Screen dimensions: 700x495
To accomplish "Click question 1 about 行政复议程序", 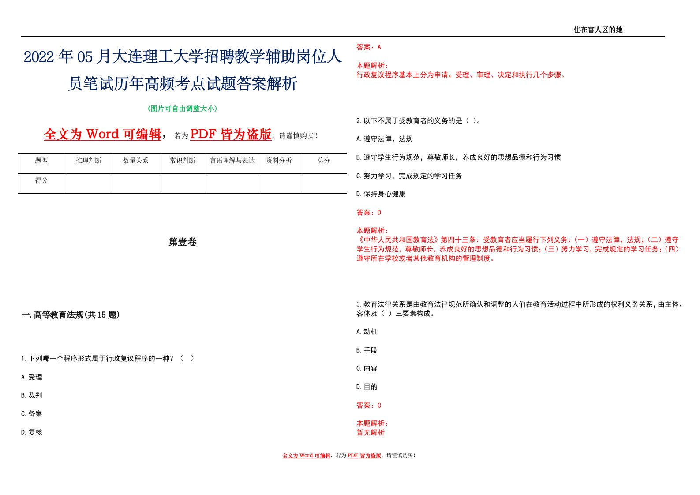I will tap(108, 359).
